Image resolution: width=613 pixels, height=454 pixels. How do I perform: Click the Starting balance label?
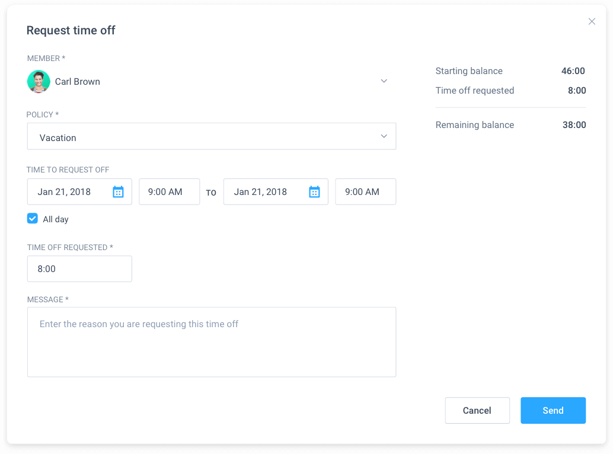[469, 71]
